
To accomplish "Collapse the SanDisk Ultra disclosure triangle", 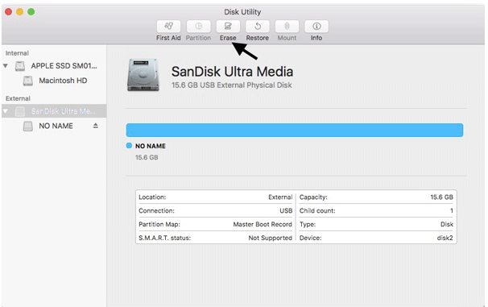I will 6,111.
